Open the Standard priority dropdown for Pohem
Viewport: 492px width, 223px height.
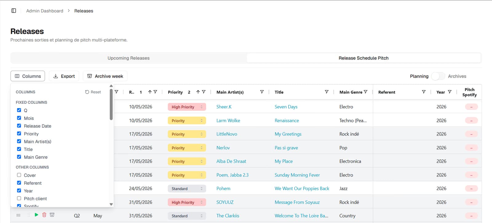pos(187,189)
